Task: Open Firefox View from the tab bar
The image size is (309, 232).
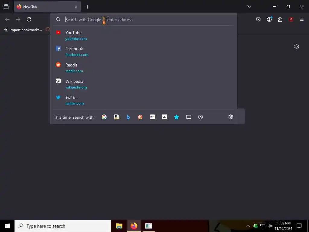Action: pyautogui.click(x=6, y=7)
